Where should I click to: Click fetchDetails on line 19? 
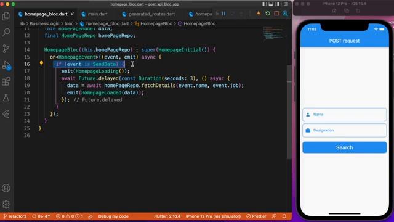158,85
